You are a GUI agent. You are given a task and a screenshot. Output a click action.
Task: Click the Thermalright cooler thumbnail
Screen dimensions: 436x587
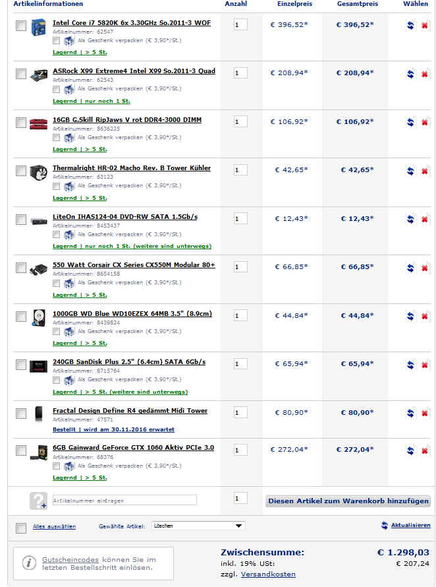coord(38,173)
